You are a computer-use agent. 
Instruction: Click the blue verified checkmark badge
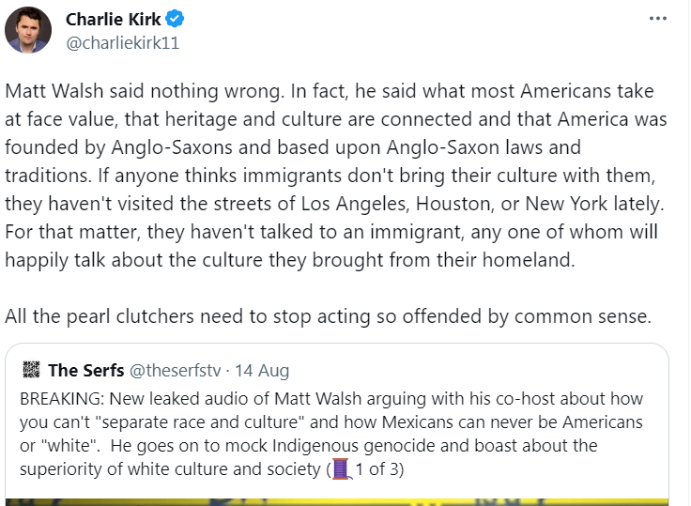point(175,19)
